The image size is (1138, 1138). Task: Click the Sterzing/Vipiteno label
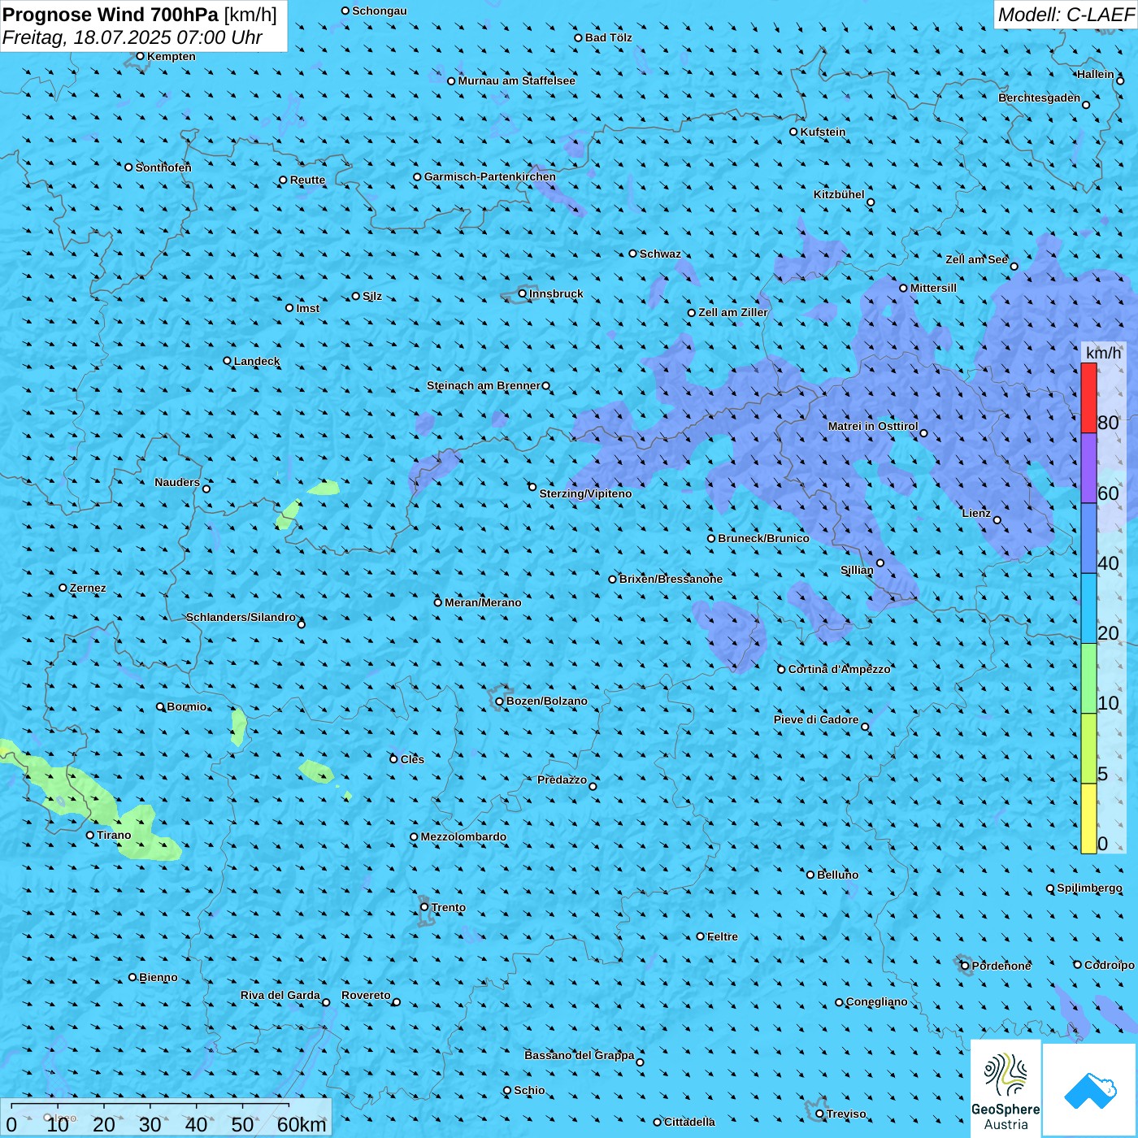[x=585, y=493]
